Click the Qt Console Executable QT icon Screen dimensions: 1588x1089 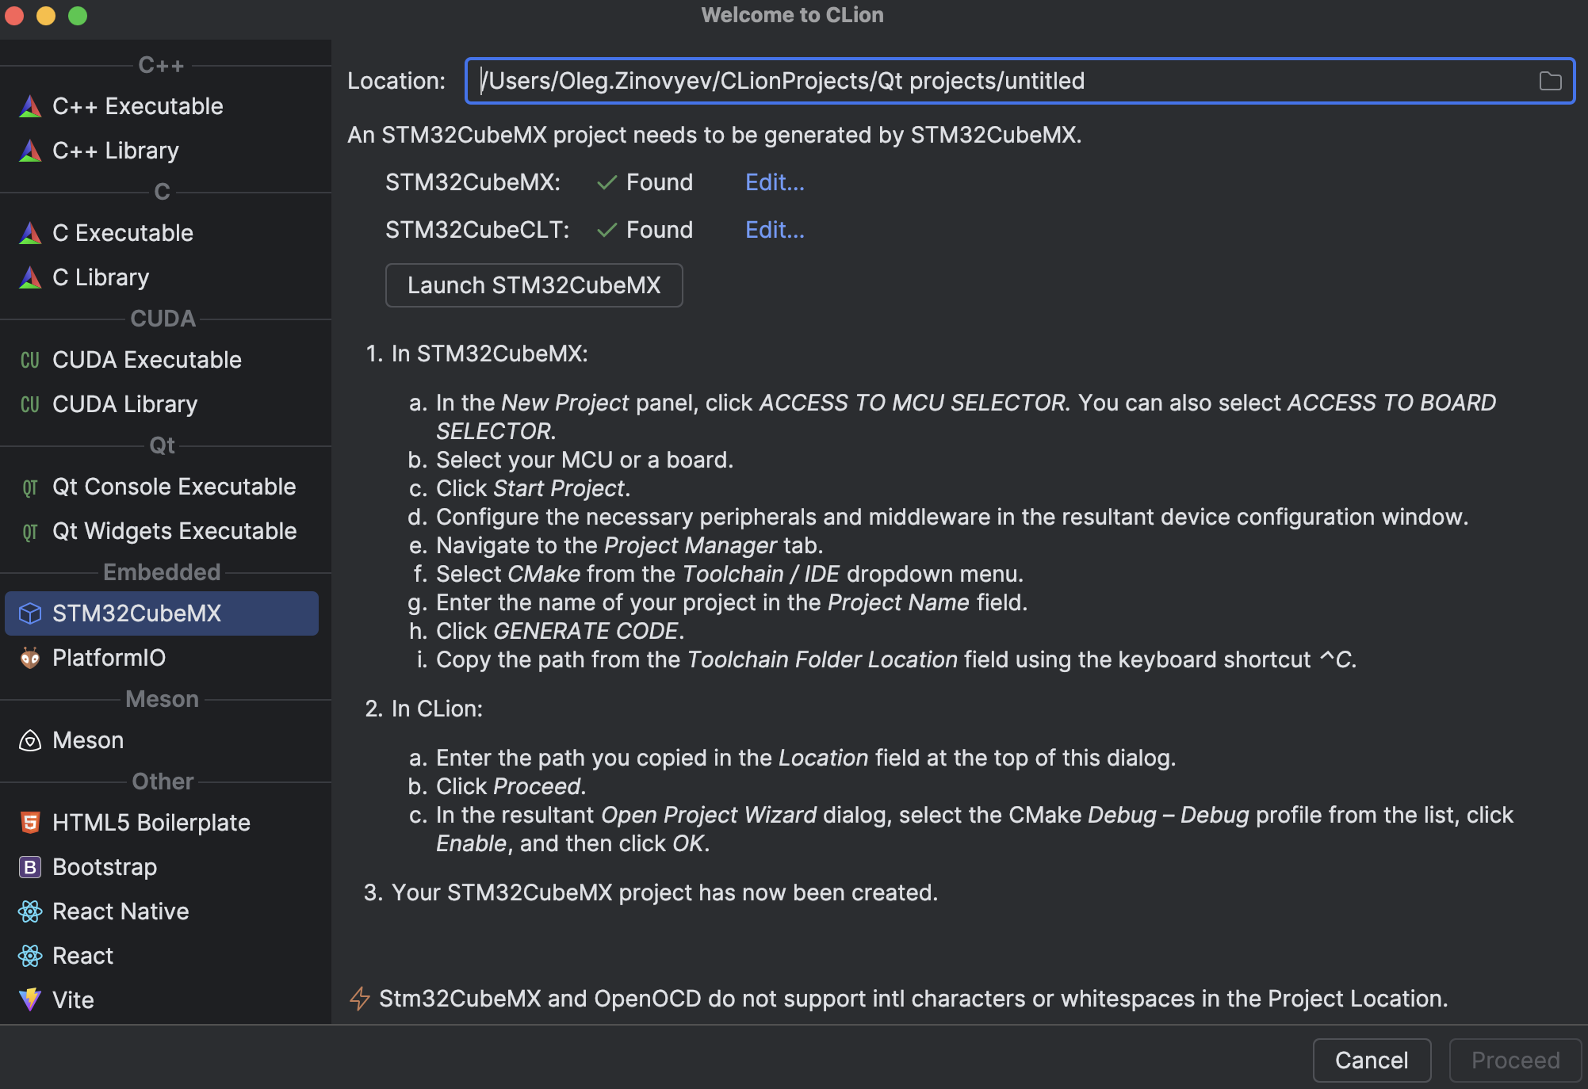(30, 486)
